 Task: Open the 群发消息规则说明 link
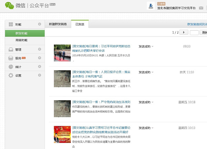[197, 25]
